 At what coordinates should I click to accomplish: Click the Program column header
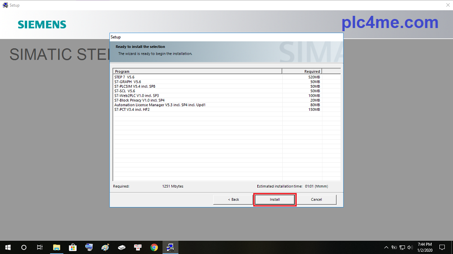tap(197, 71)
